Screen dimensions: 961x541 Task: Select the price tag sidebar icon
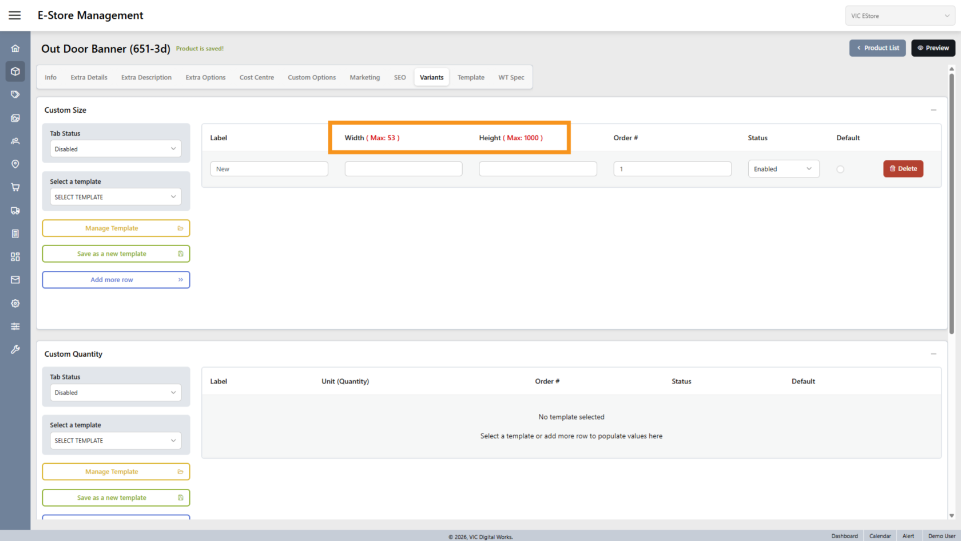[15, 94]
